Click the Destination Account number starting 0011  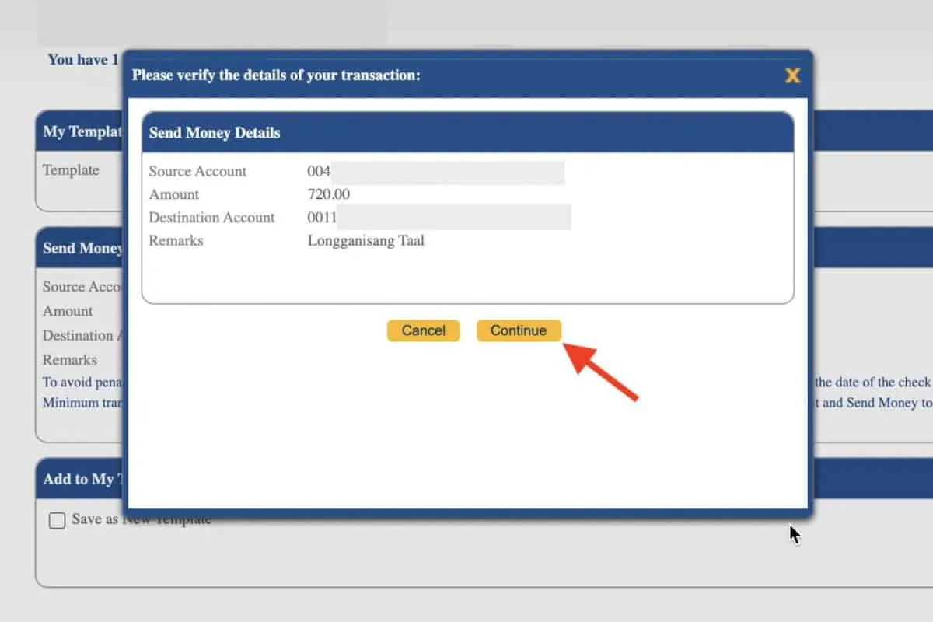tap(322, 218)
